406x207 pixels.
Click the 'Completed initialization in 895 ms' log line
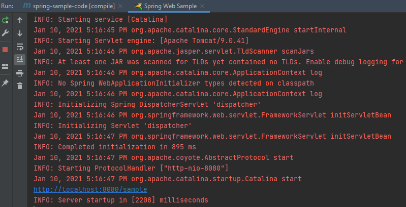coord(114,147)
